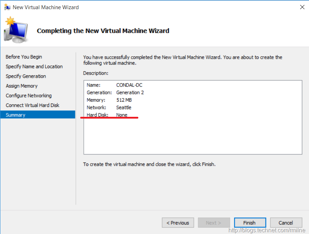Click the Seattle network value
The width and height of the screenshot is (309, 234).
pos(124,108)
